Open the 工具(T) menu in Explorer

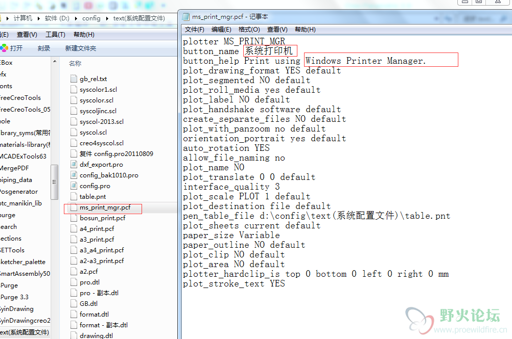tap(55, 35)
